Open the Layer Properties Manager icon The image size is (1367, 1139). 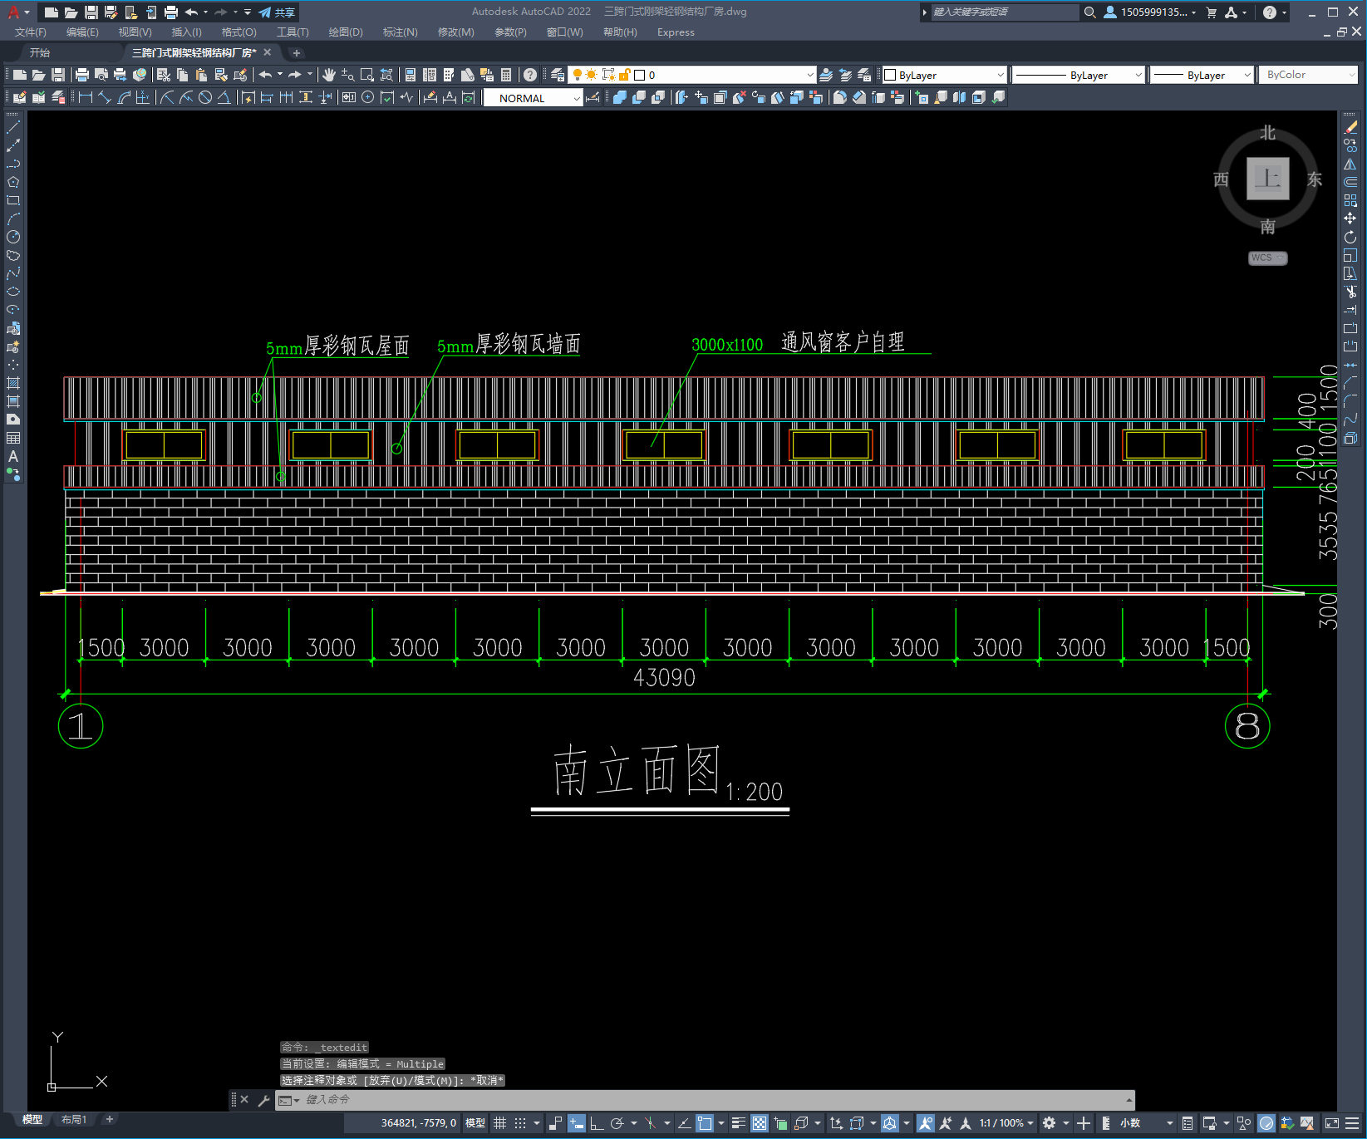click(558, 75)
